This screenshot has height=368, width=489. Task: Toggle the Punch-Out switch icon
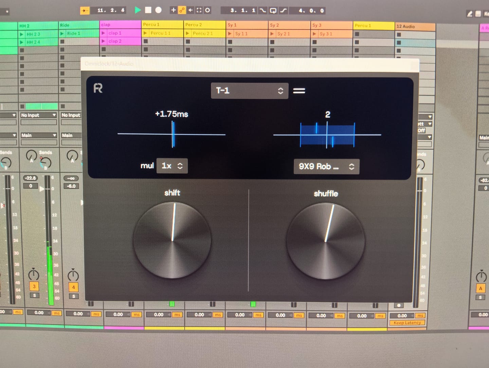click(x=284, y=11)
